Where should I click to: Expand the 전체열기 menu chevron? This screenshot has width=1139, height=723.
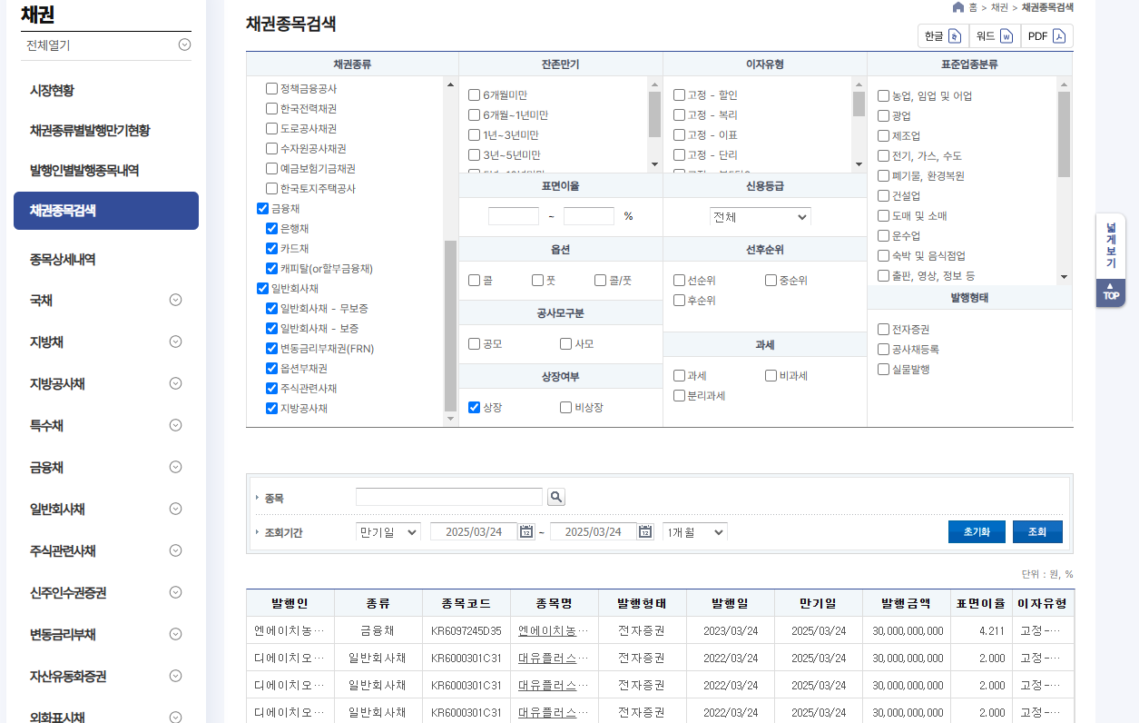coord(184,45)
